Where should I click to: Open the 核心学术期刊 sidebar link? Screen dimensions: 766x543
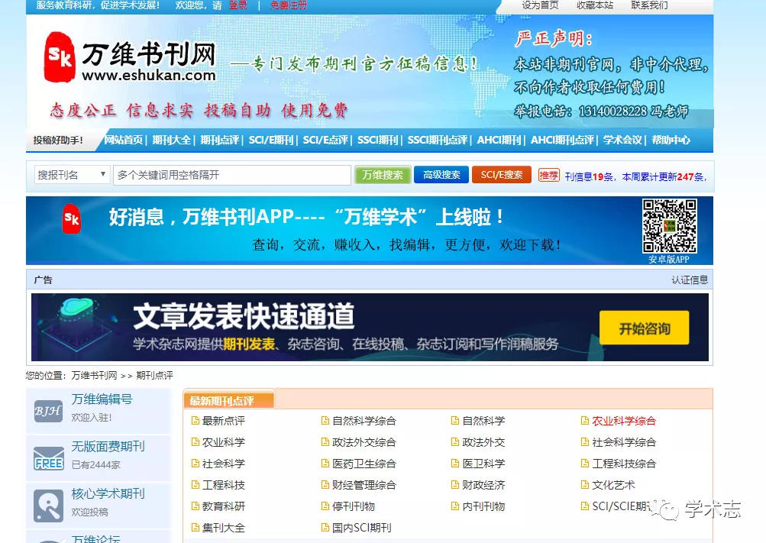click(x=108, y=493)
